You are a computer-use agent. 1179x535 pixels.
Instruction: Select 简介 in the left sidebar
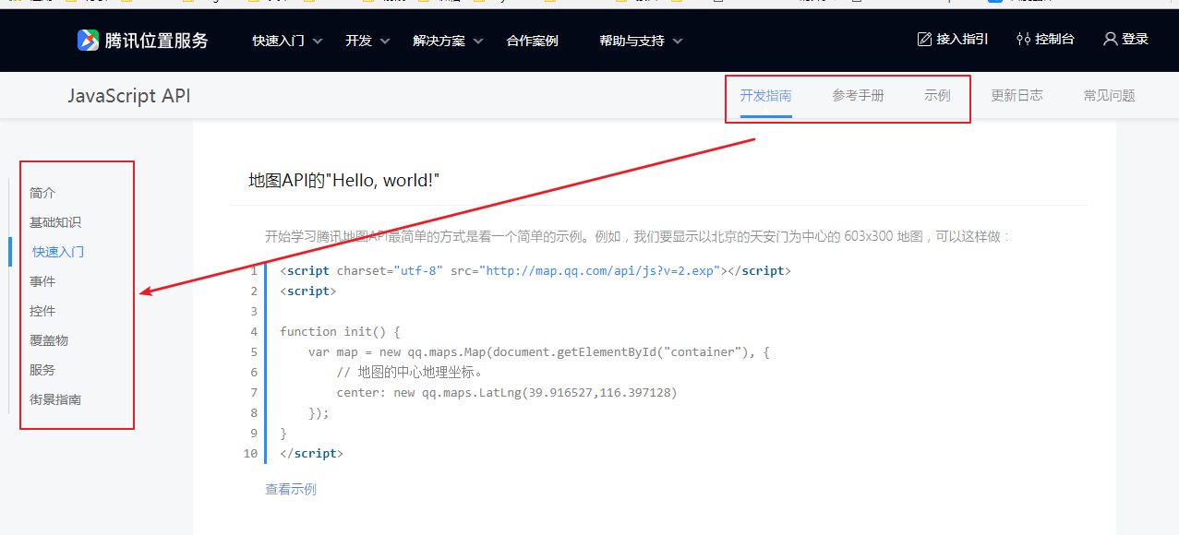[42, 193]
